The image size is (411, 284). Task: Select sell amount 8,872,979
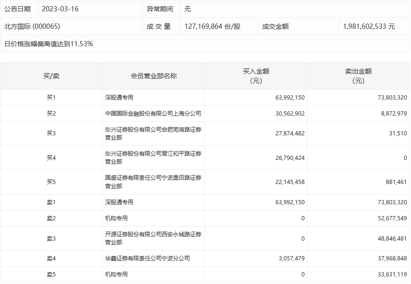(x=394, y=114)
